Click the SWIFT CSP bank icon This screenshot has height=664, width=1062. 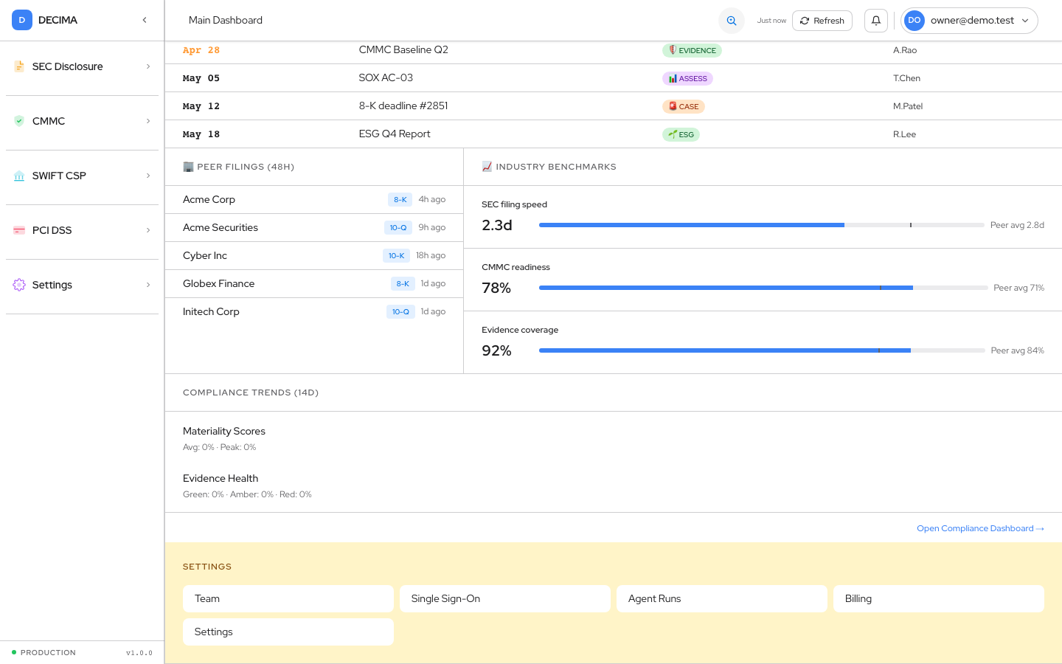(19, 176)
